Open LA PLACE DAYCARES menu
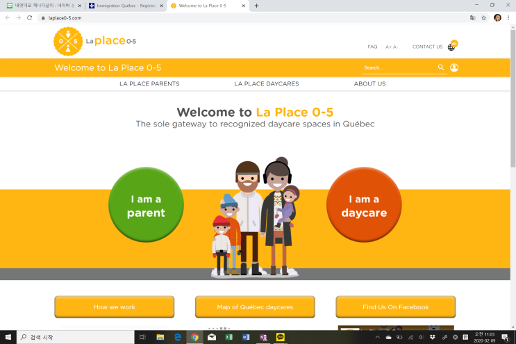 coord(267,84)
